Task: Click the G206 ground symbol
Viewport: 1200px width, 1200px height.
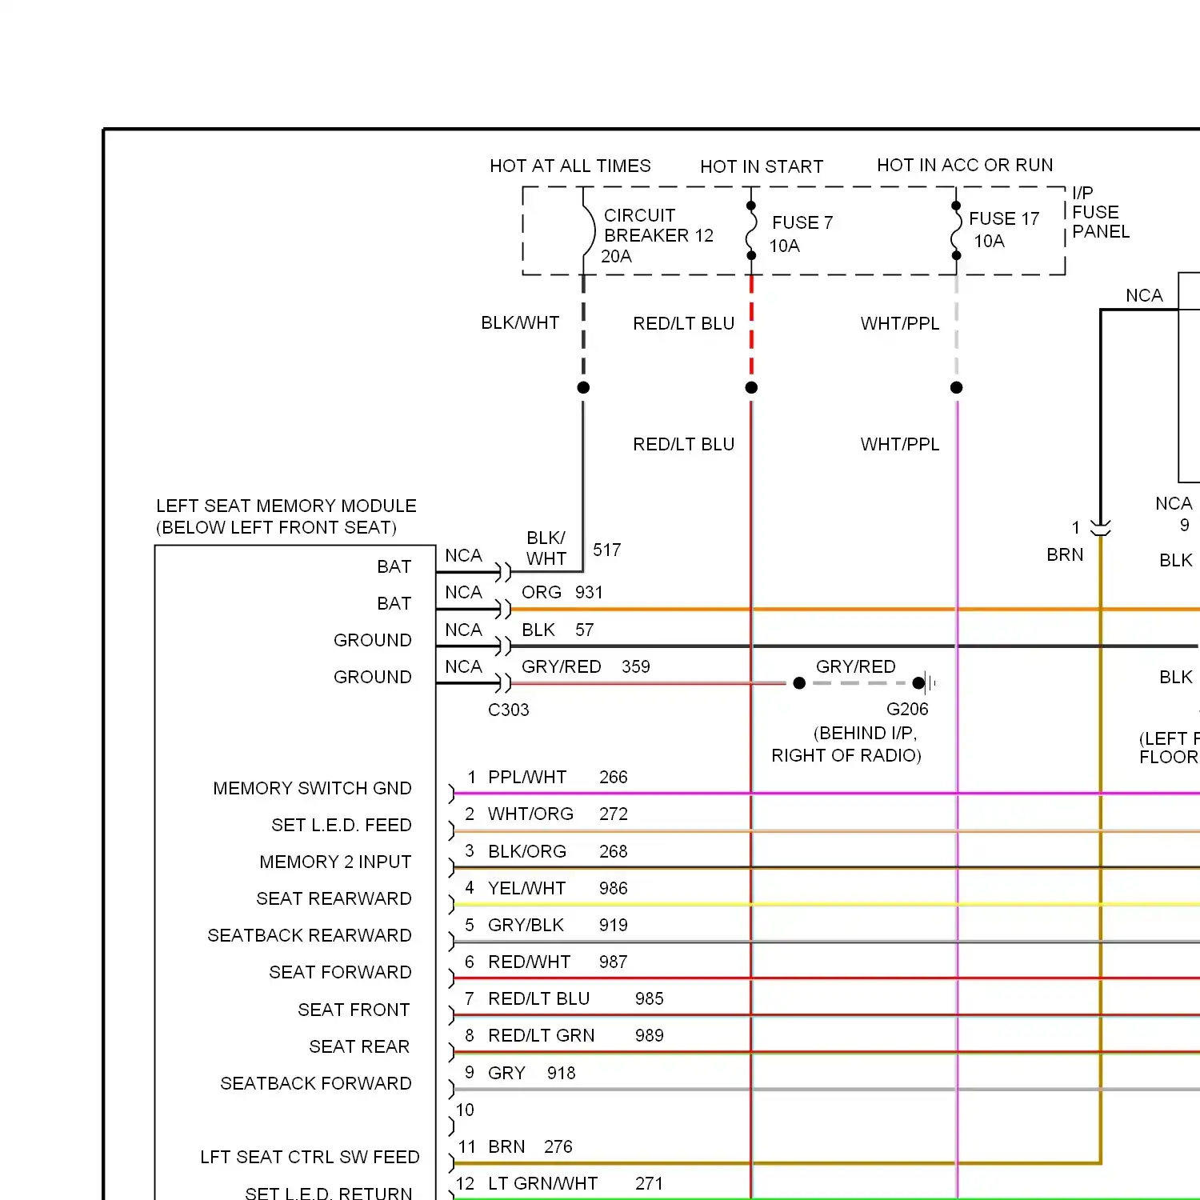Action: coord(926,683)
